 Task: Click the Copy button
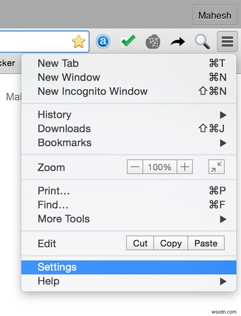tap(171, 243)
